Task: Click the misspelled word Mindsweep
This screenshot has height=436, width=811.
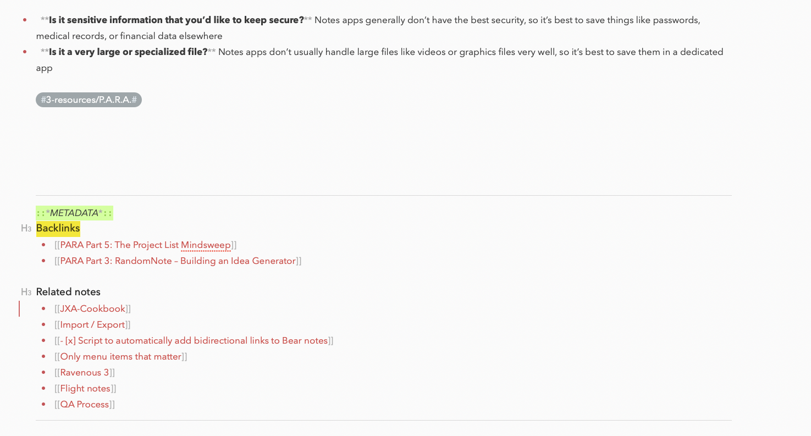Action: tap(206, 245)
